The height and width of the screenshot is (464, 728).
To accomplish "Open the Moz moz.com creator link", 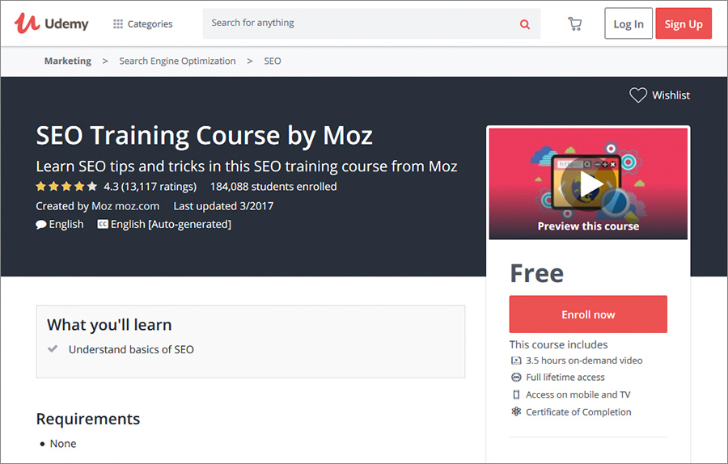I will (x=125, y=206).
